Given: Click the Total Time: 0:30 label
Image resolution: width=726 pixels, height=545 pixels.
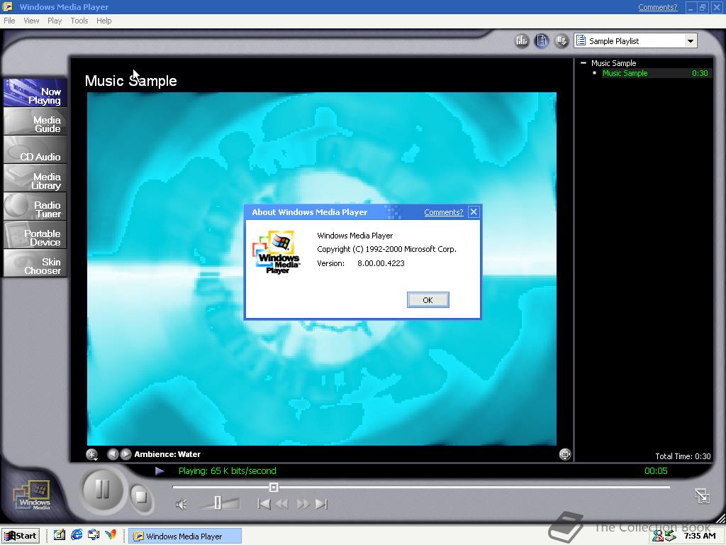Looking at the screenshot, I should click(683, 456).
